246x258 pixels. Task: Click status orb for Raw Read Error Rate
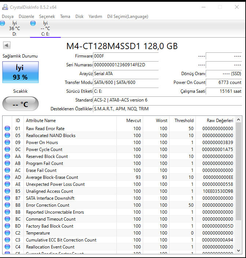[x=7, y=129]
